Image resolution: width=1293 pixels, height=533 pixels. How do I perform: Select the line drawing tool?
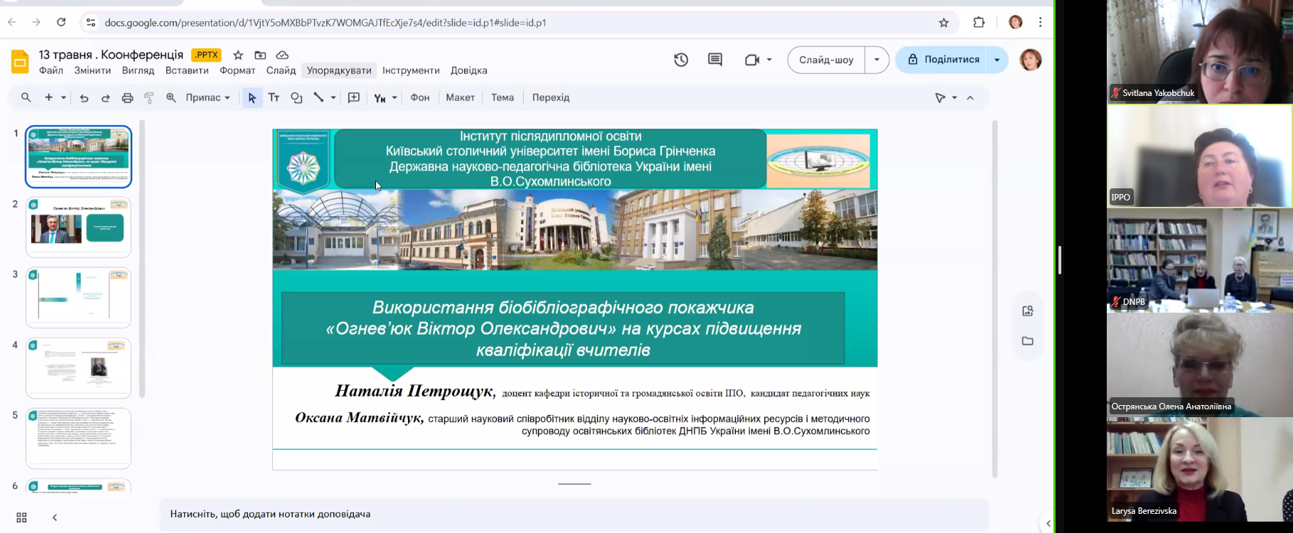pos(318,97)
